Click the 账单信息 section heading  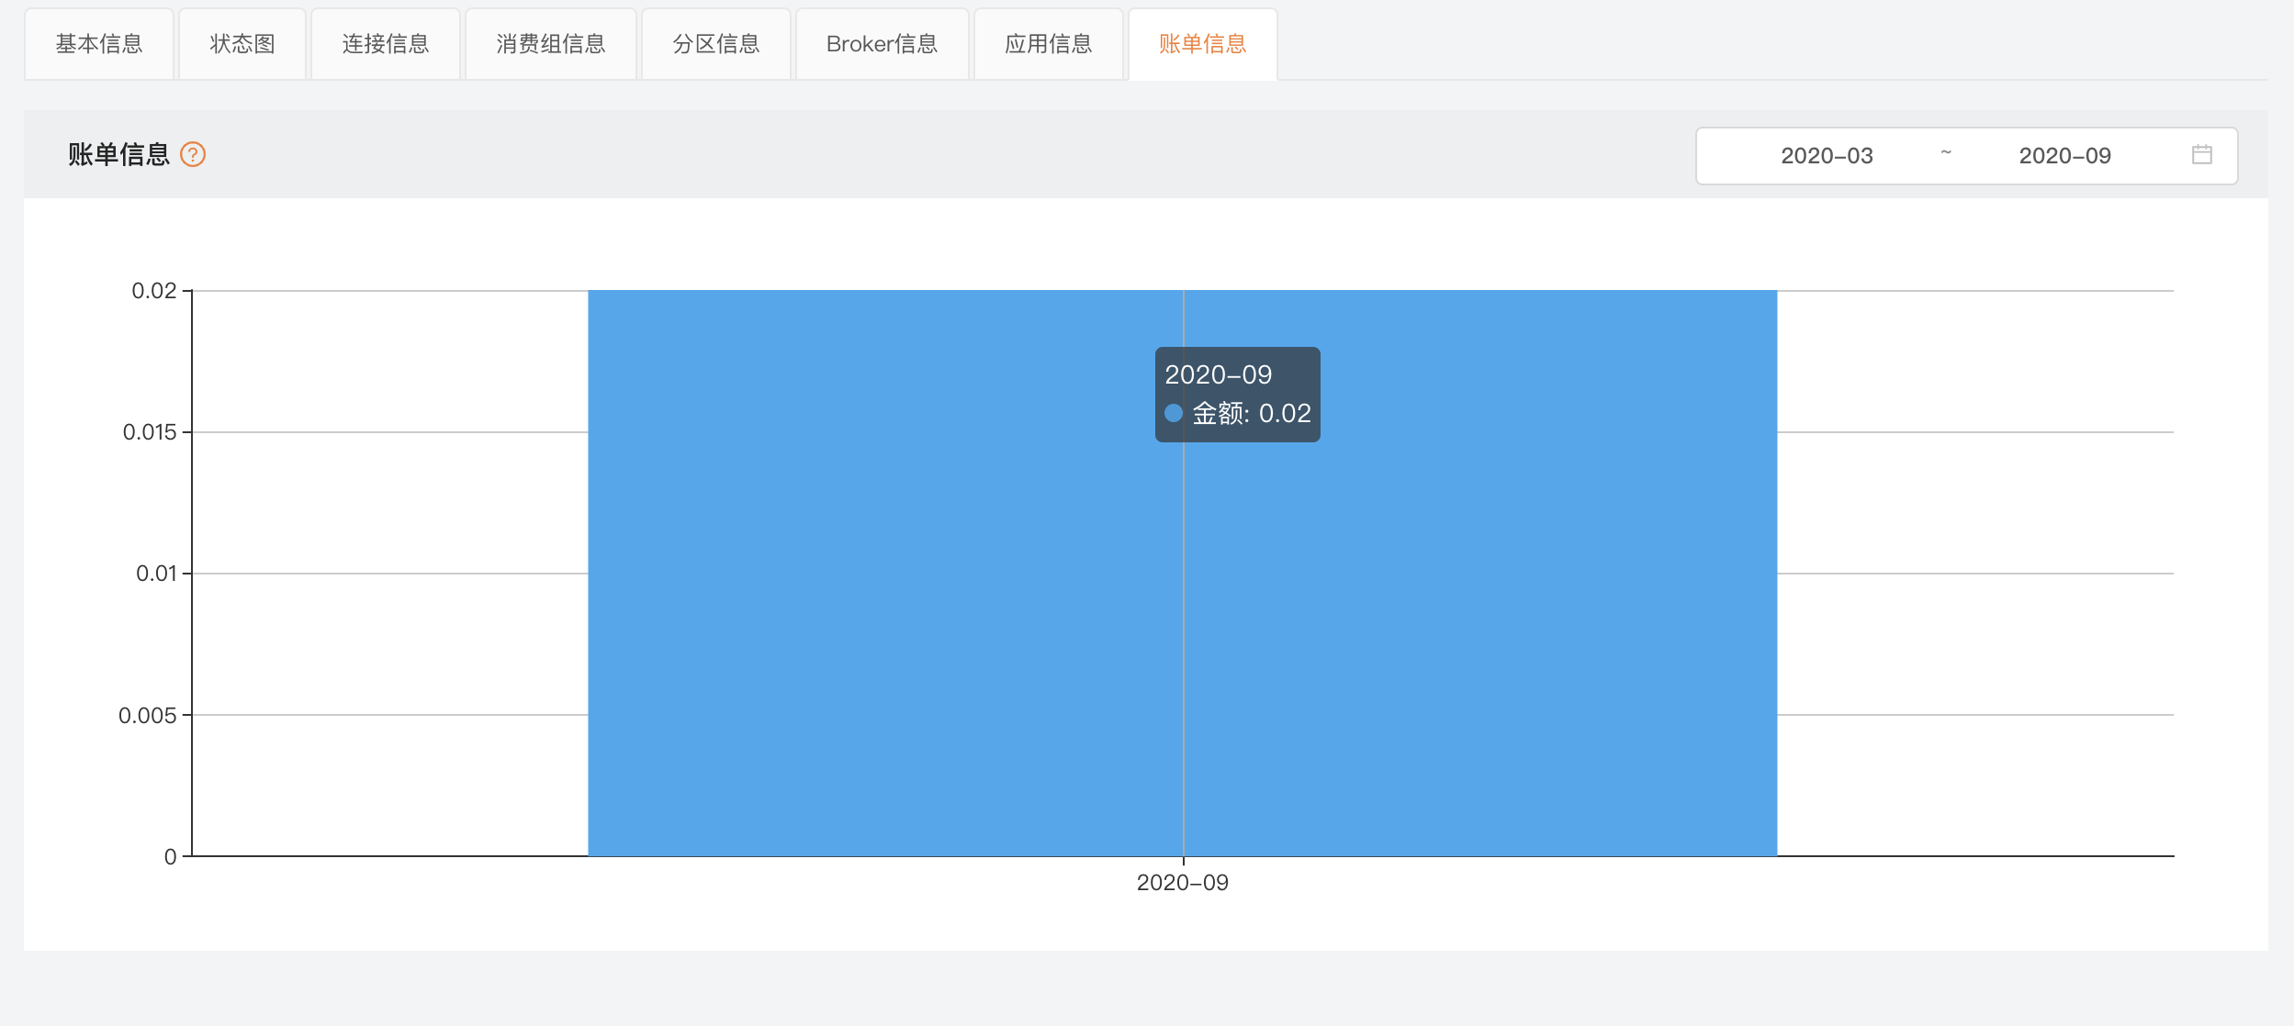[x=119, y=154]
